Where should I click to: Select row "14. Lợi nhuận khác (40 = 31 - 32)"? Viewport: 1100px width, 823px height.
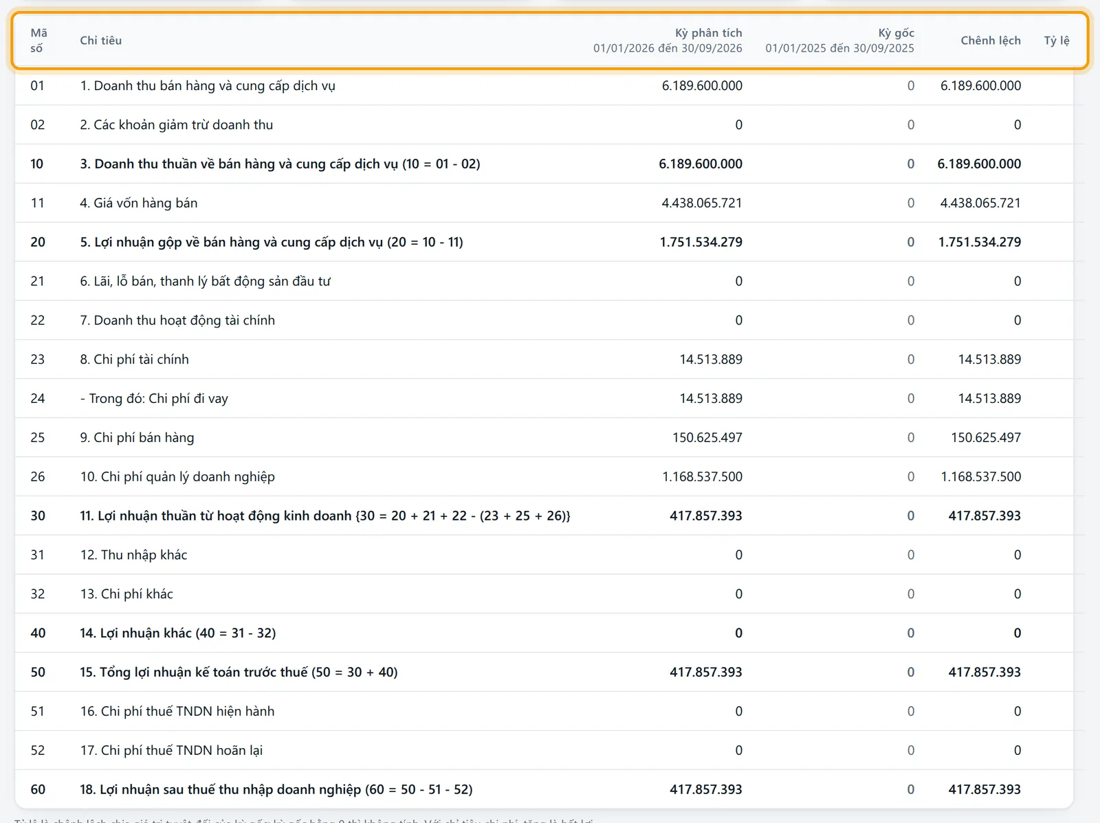(544, 633)
